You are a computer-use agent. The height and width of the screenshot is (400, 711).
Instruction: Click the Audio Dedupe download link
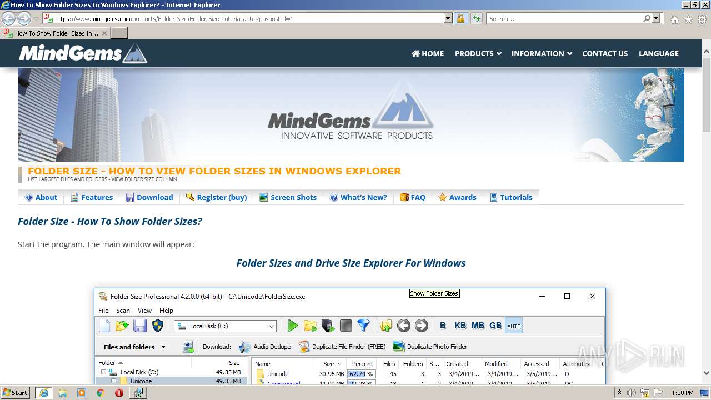coord(265,347)
